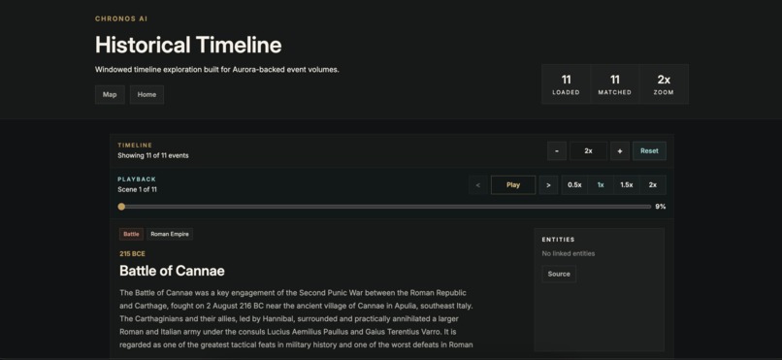This screenshot has width=782, height=360.
Task: Click the LOADED count stat
Action: 566,84
